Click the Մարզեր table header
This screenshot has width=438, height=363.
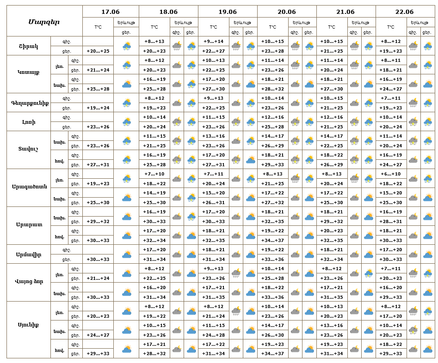(x=44, y=22)
